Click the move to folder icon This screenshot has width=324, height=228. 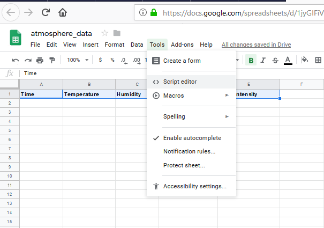click(x=117, y=33)
